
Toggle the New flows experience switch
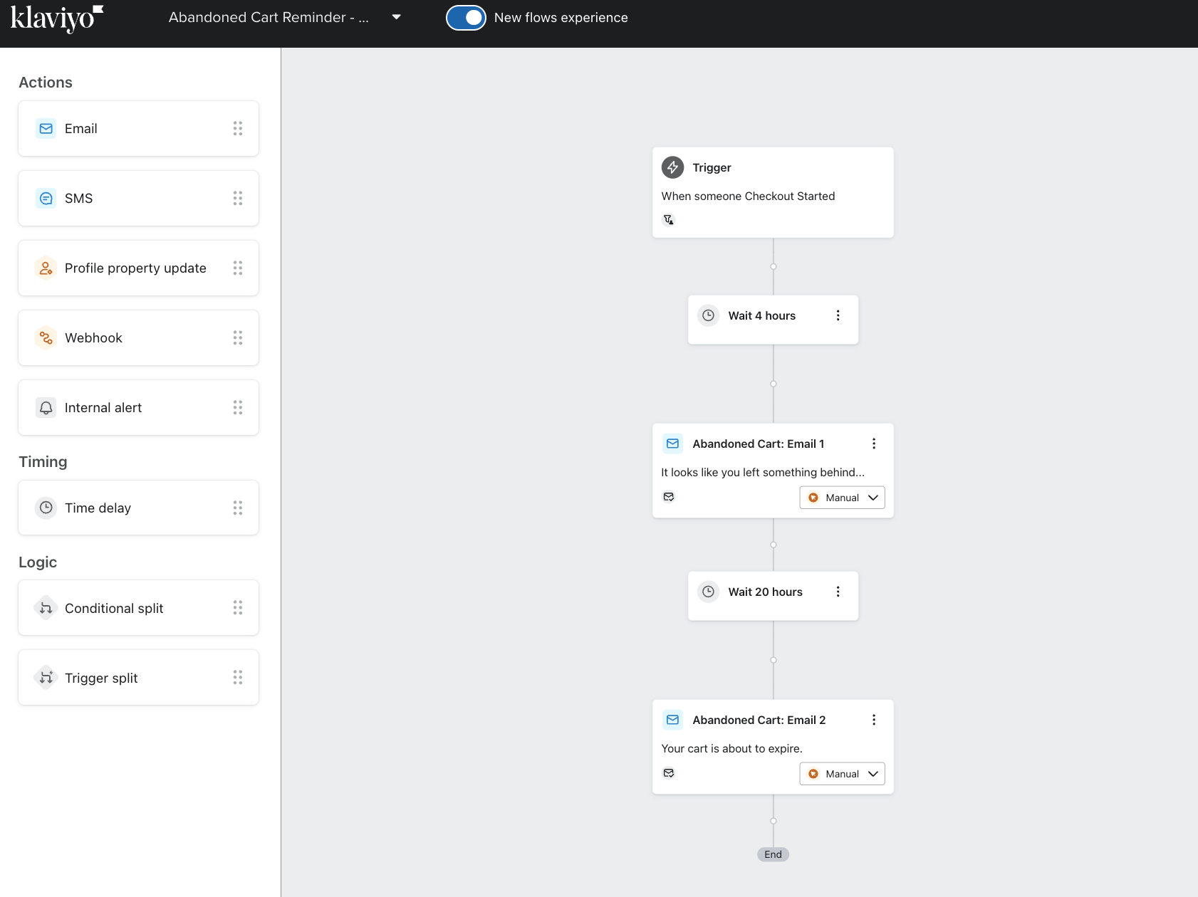[466, 18]
